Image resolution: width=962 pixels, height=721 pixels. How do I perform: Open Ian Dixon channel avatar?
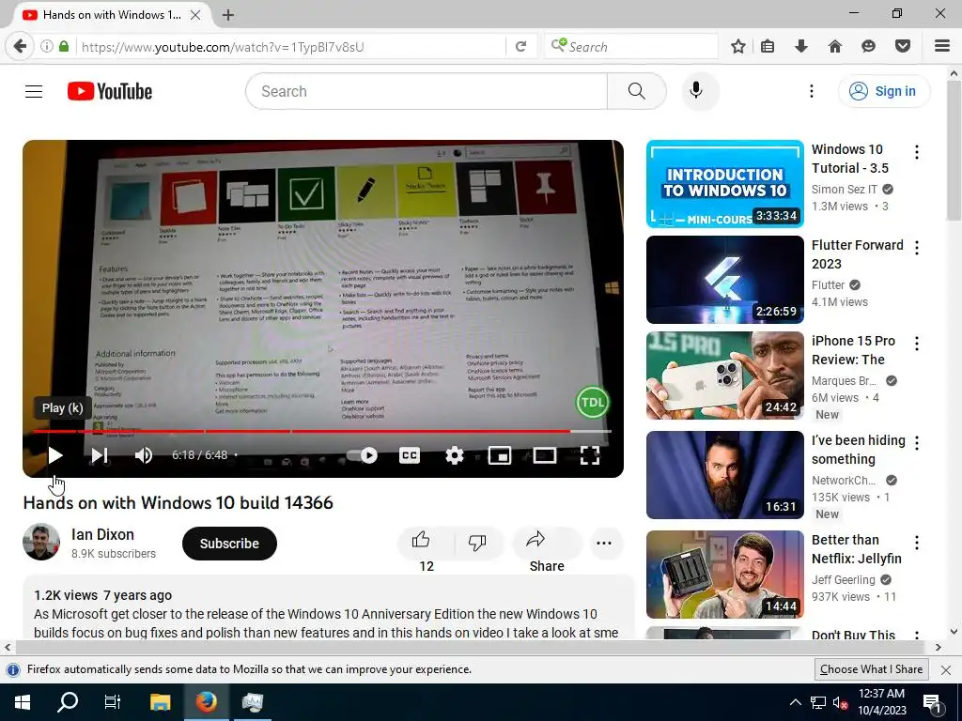coord(41,542)
